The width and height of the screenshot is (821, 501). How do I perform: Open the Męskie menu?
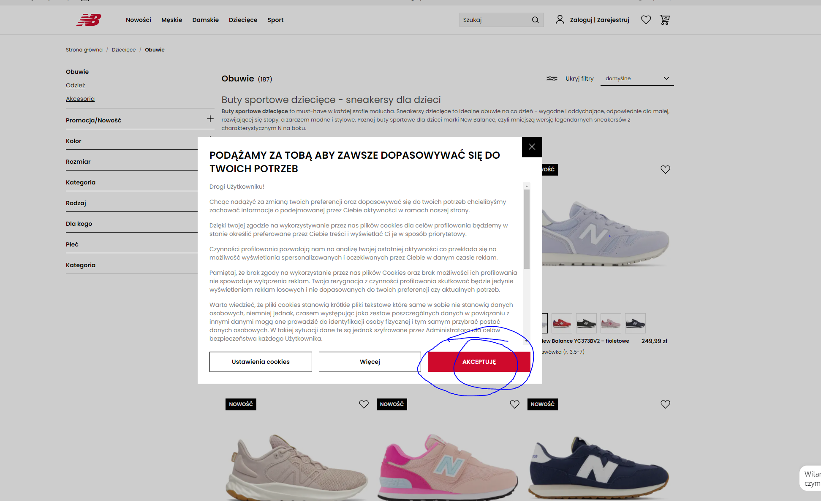click(171, 20)
